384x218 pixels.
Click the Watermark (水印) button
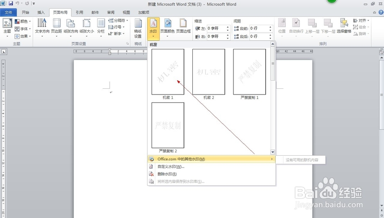(x=153, y=29)
